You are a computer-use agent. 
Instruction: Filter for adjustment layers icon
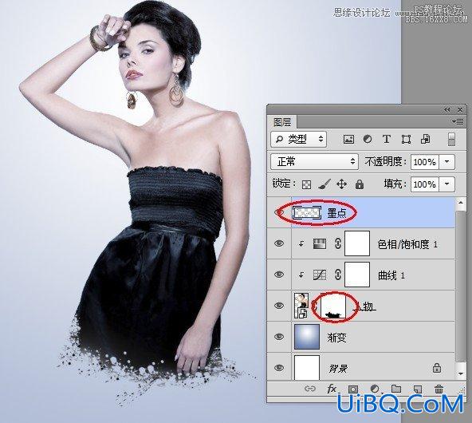368,139
